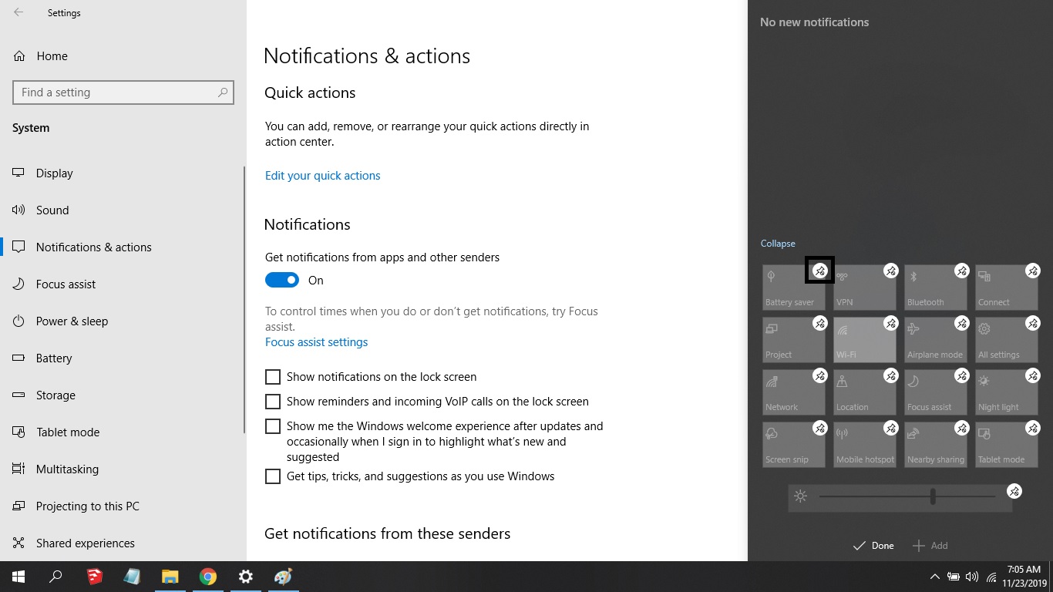This screenshot has width=1053, height=592.
Task: Enable Get tips, tricks, and suggestions checkbox
Action: 273,476
